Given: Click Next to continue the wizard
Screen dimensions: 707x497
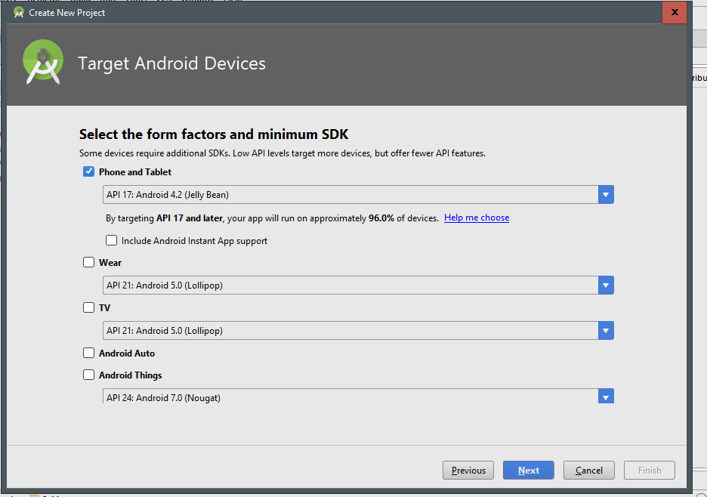Looking at the screenshot, I should [529, 471].
